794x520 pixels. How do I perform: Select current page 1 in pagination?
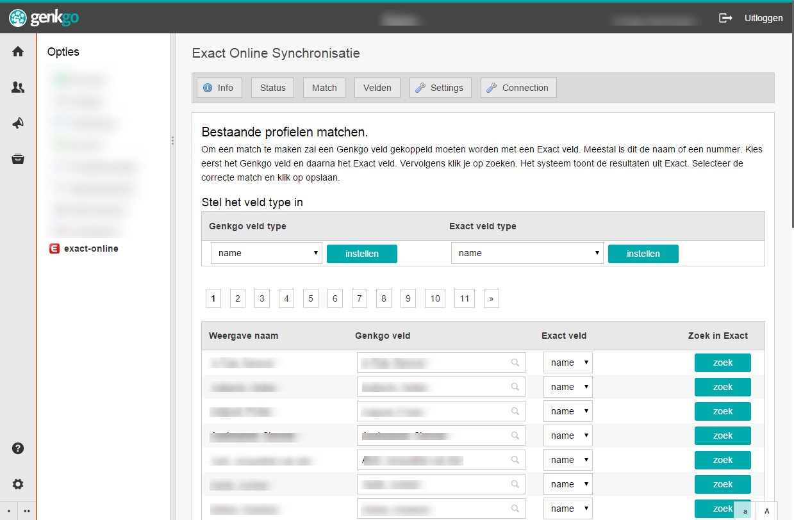point(213,298)
